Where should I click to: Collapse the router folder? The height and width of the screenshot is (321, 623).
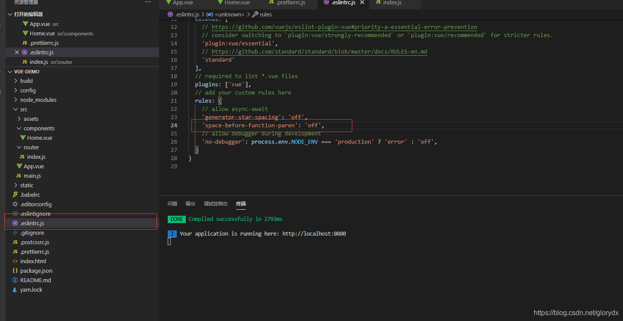31,147
